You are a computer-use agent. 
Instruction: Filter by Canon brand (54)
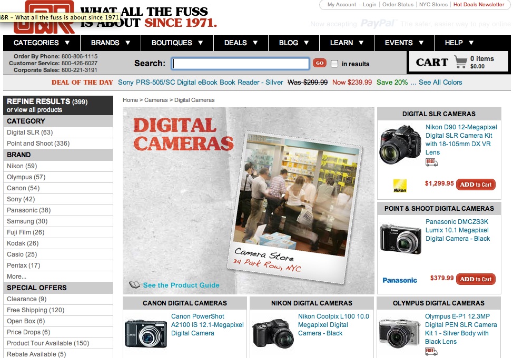[x=58, y=188]
